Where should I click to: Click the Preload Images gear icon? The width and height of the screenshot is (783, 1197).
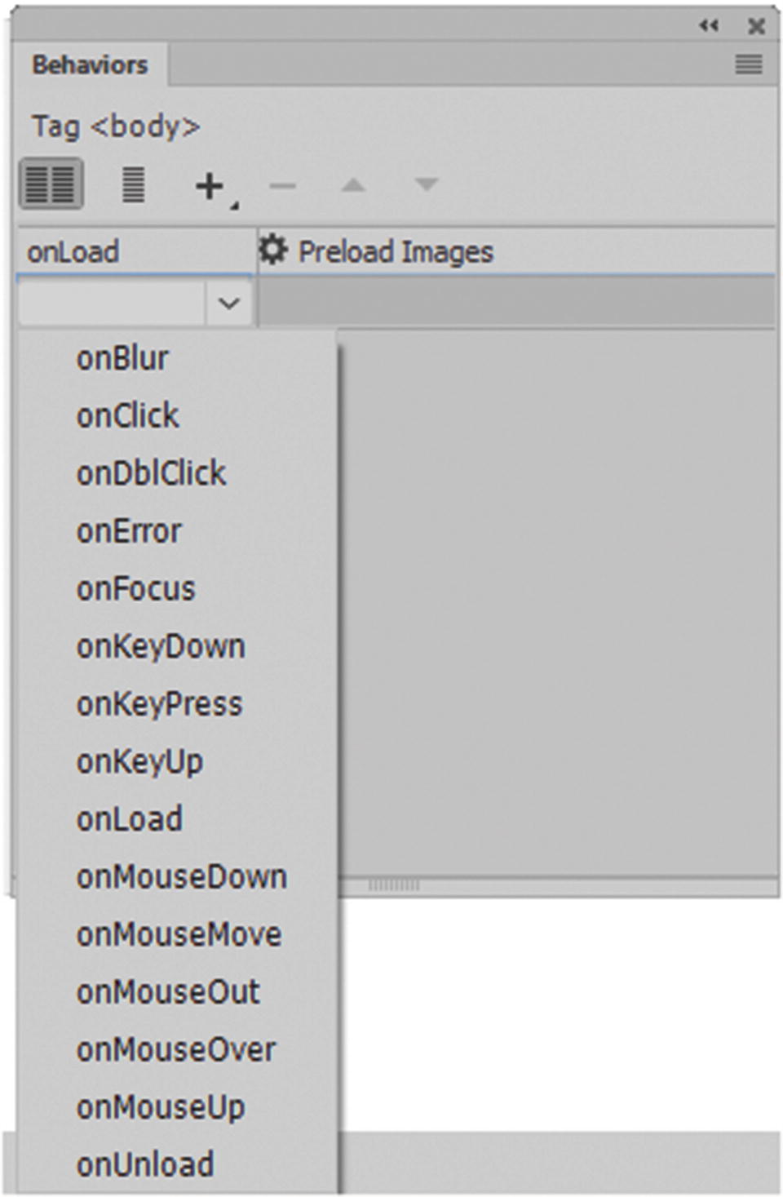tap(273, 250)
